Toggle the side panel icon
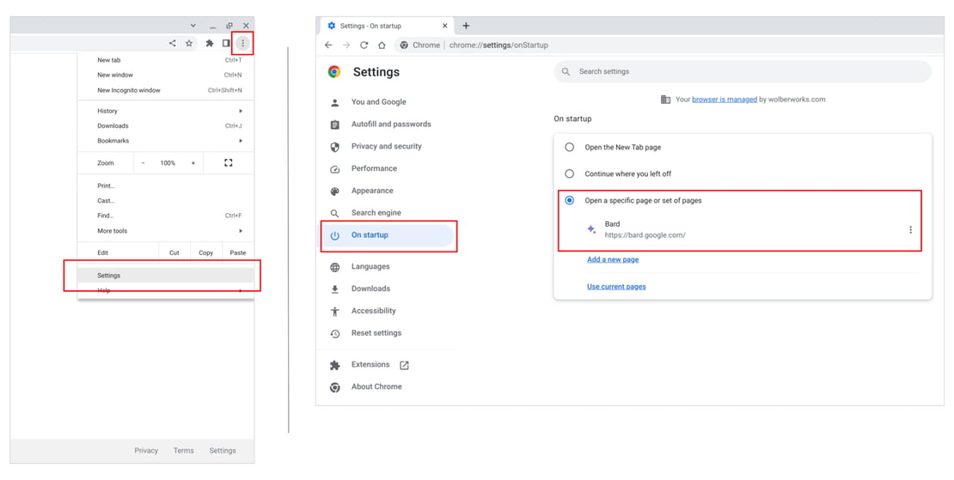 tap(226, 43)
